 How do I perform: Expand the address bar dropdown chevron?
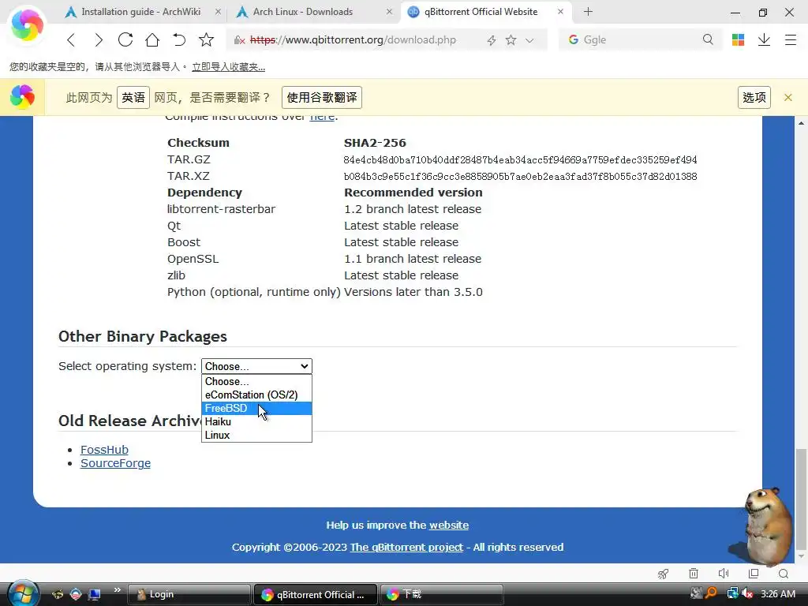529,40
